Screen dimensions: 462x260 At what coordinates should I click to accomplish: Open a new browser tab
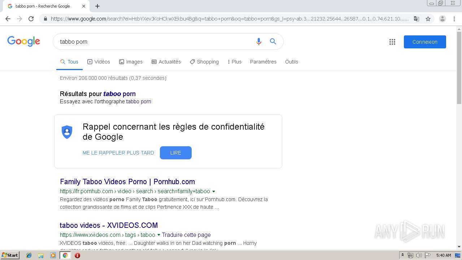[x=97, y=6]
